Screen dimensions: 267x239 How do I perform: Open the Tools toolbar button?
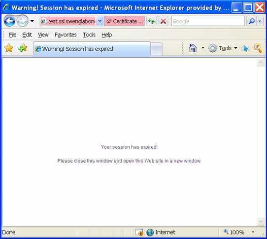(x=223, y=48)
